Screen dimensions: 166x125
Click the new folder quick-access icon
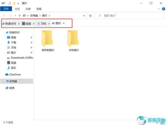(14, 3)
